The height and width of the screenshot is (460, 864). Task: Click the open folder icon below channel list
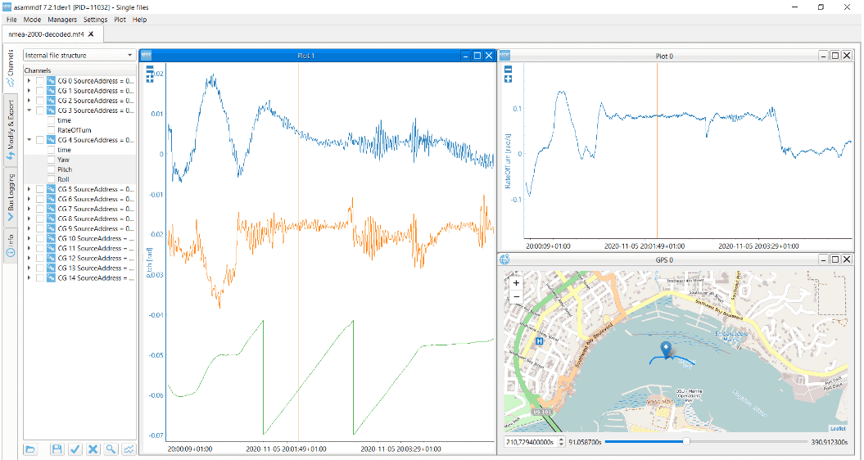30,449
